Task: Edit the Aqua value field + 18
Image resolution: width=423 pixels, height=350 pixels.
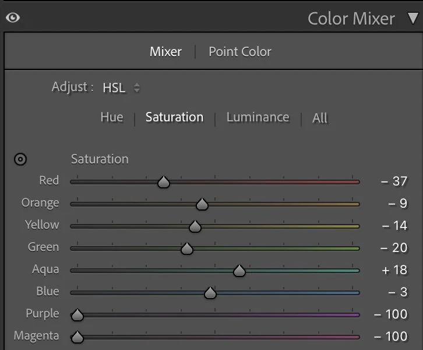Action: (x=394, y=269)
